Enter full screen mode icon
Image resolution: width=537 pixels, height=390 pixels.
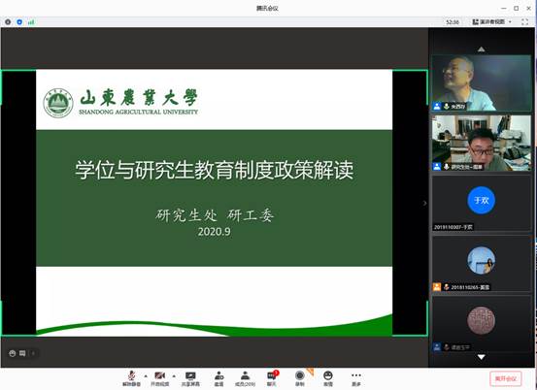tap(524, 22)
